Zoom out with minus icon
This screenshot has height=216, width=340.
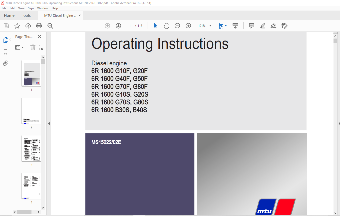click(x=177, y=26)
